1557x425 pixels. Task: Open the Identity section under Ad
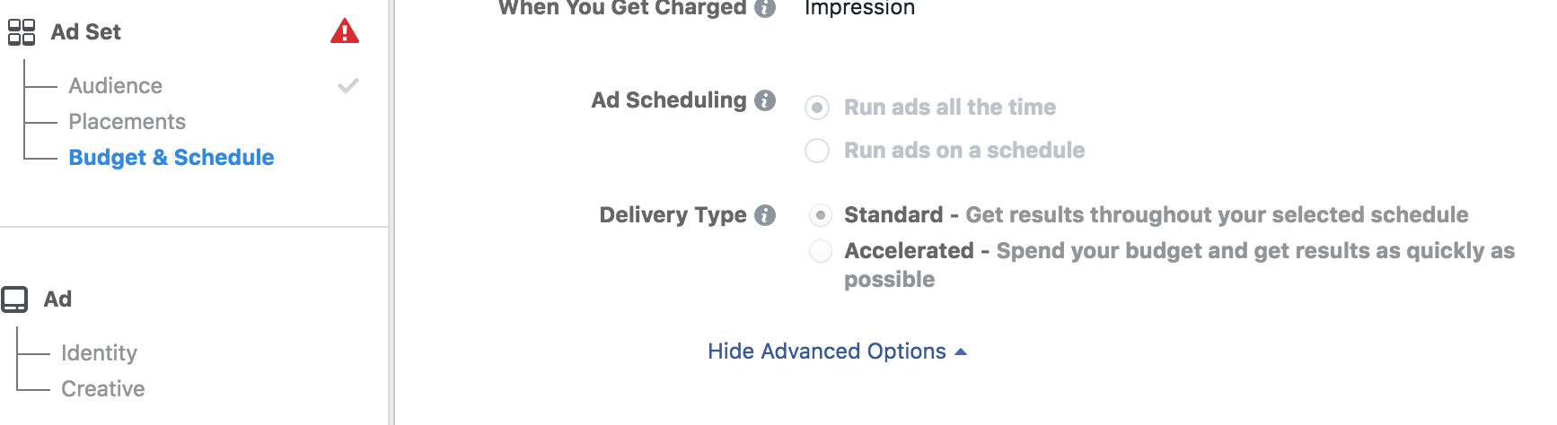100,353
